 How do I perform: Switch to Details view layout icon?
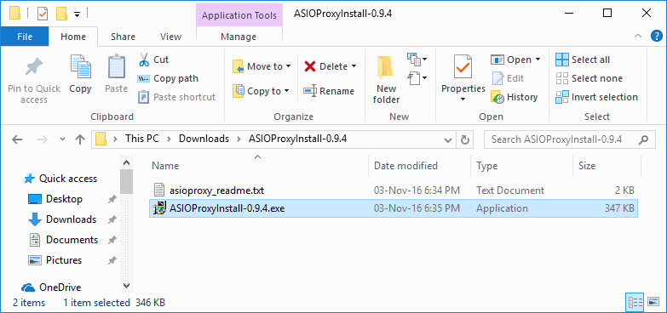[x=635, y=303]
